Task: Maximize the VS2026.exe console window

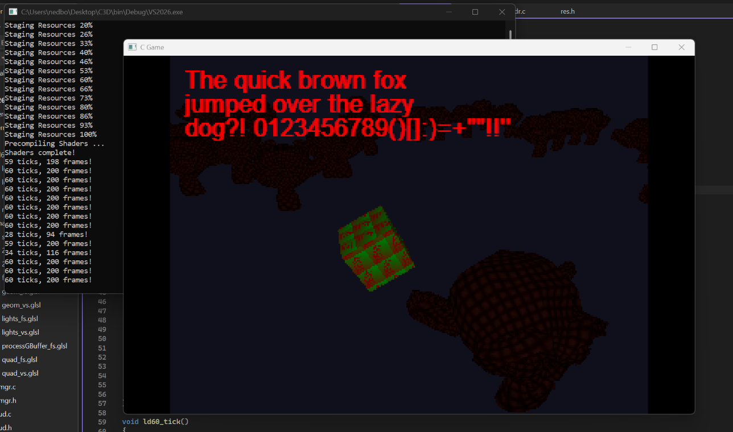Action: 475,12
